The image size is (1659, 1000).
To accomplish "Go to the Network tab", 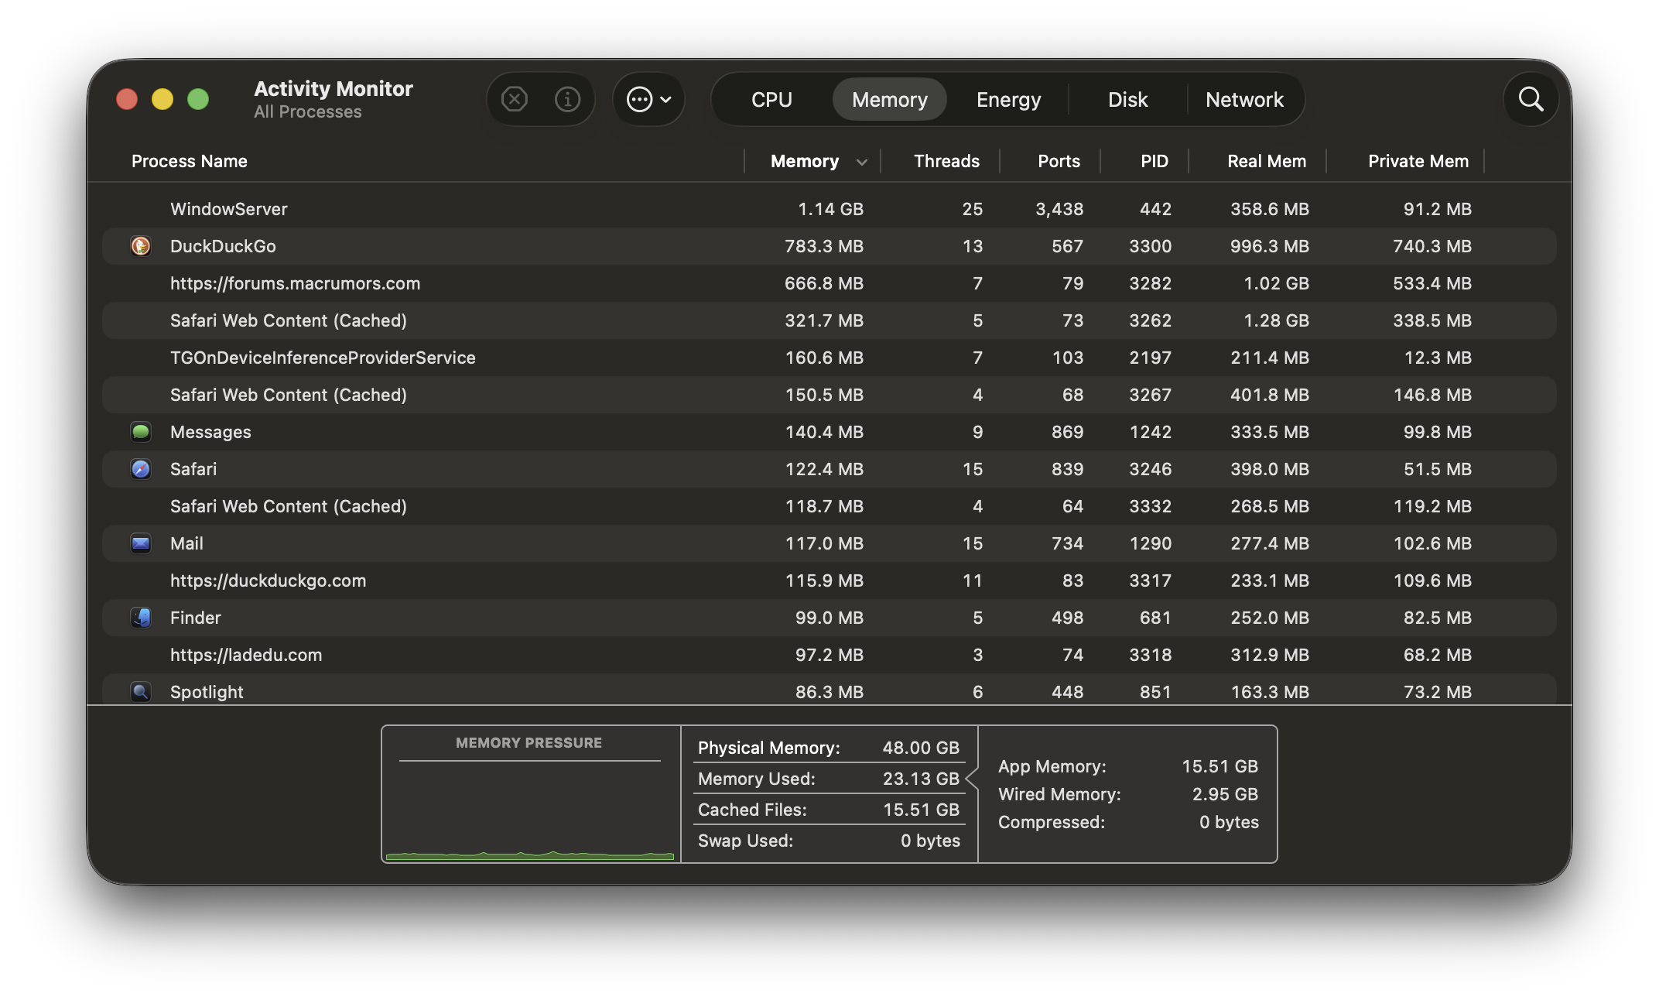I will pyautogui.click(x=1244, y=100).
